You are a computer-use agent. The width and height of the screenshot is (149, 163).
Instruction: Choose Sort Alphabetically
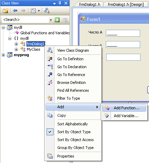(73, 124)
